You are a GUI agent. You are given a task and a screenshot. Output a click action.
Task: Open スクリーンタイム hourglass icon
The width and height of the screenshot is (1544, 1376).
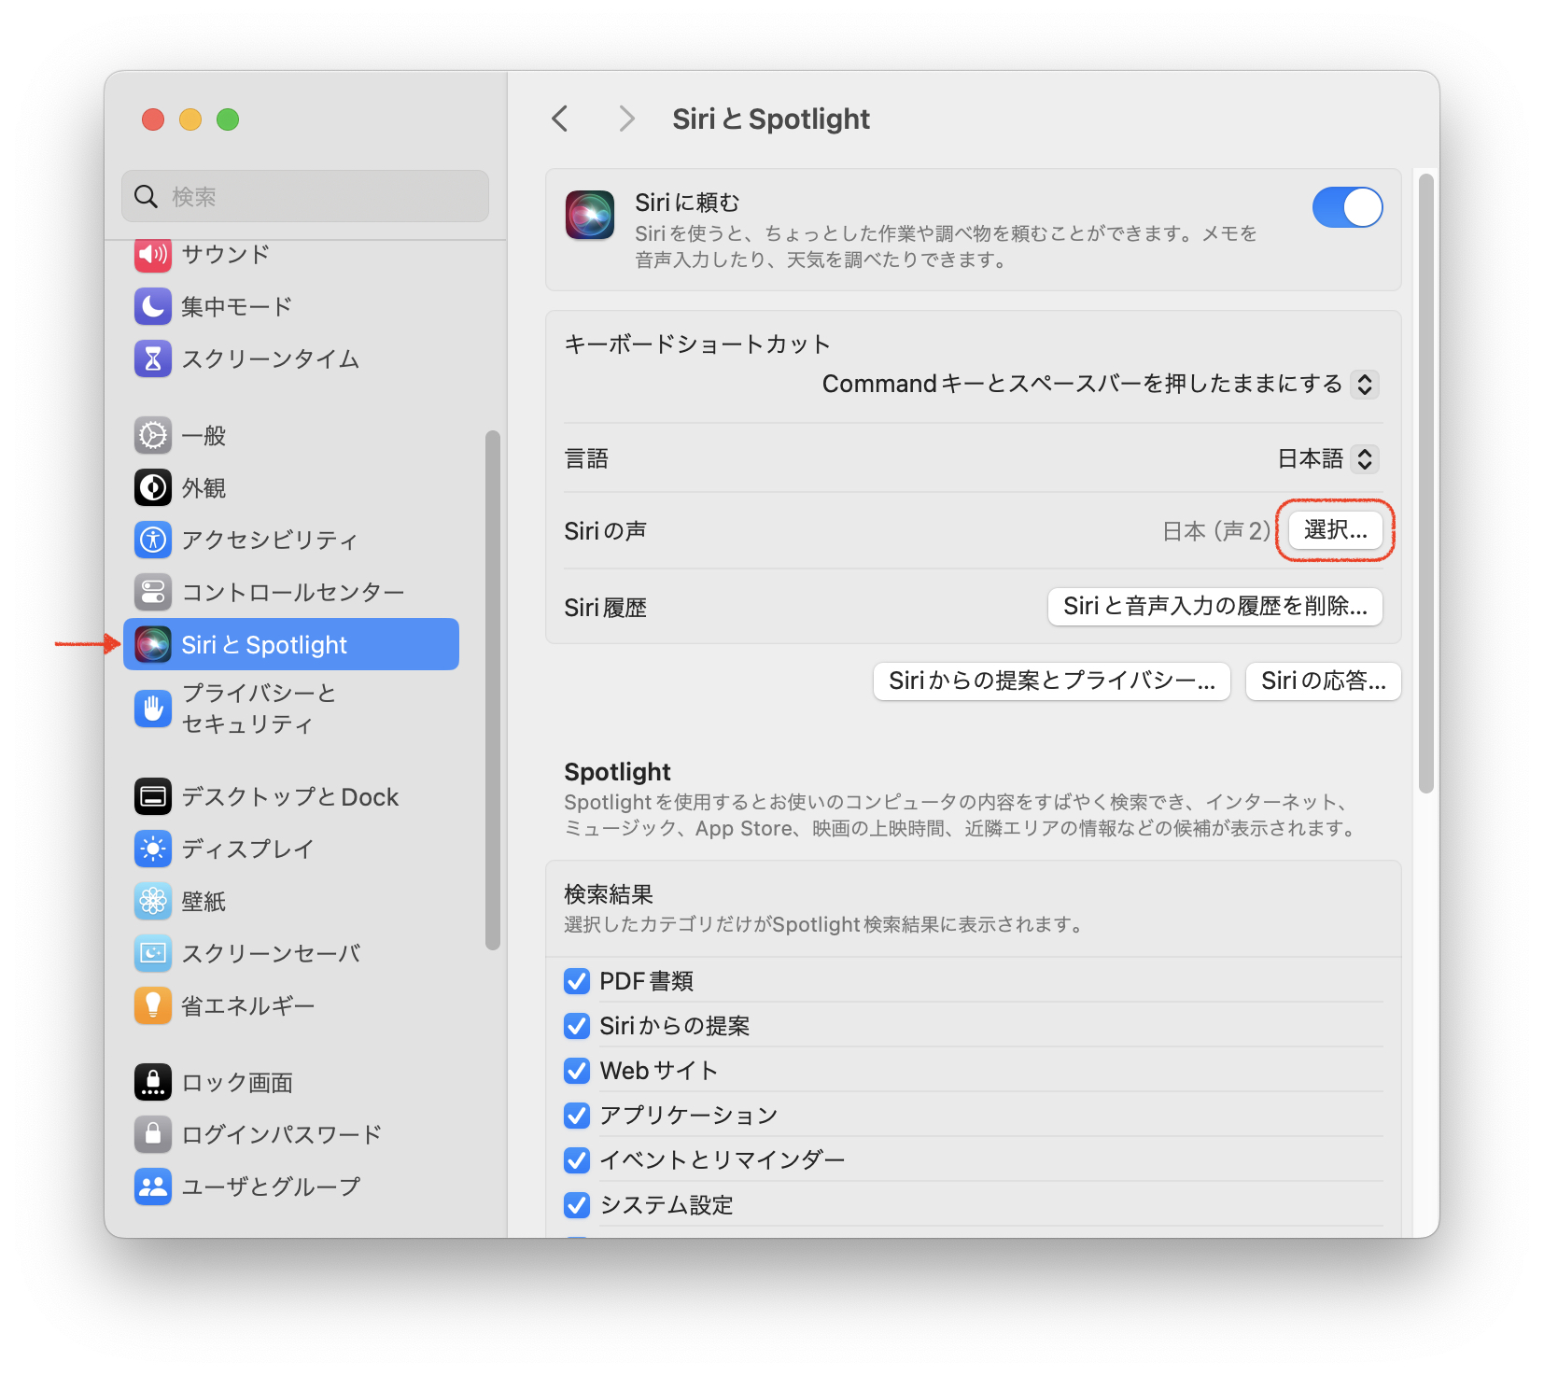[153, 358]
